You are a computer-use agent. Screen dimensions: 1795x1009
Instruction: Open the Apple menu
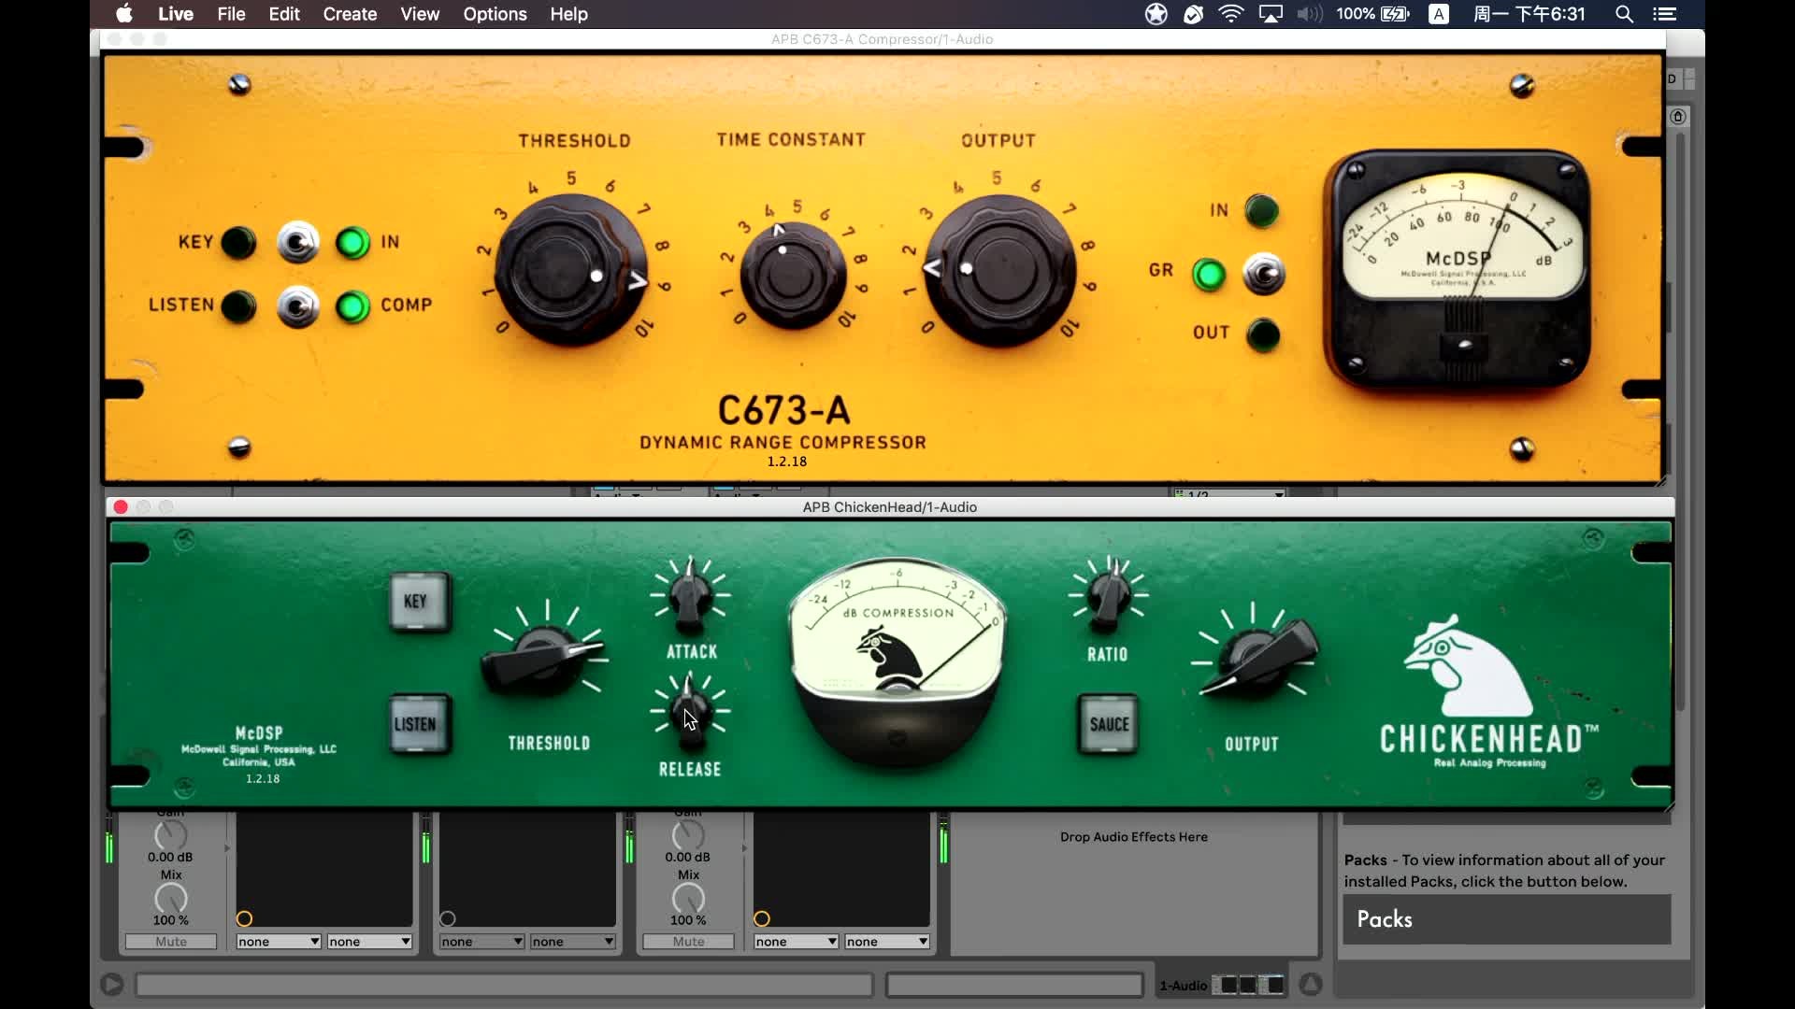(x=124, y=14)
